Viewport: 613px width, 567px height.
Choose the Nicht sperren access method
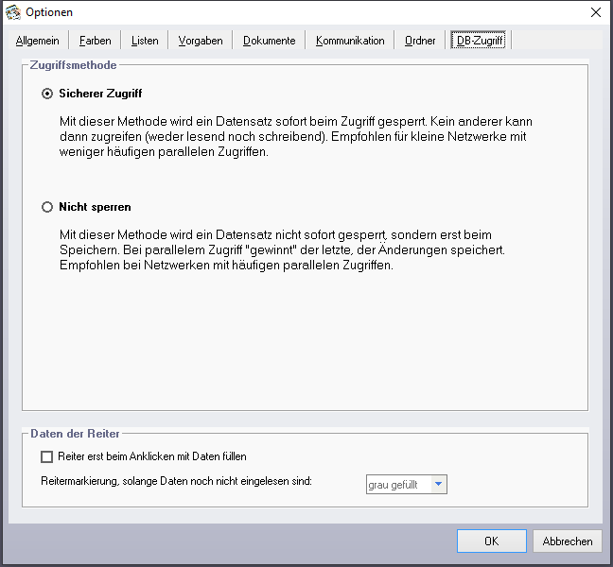click(x=47, y=206)
